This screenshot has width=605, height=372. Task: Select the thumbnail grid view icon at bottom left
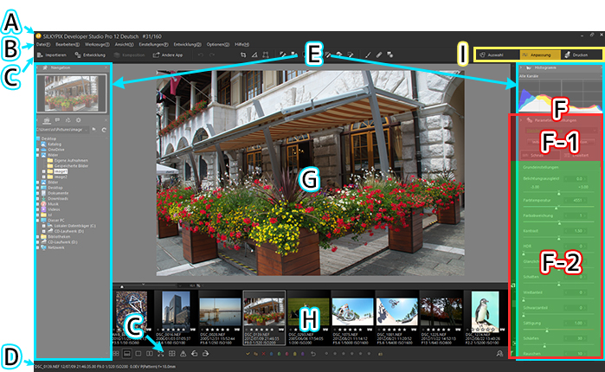(x=115, y=354)
